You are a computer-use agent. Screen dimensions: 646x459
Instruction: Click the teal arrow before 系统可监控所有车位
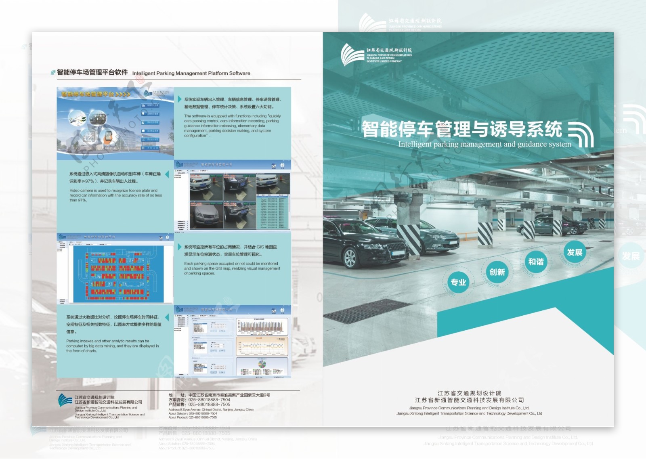[180, 247]
